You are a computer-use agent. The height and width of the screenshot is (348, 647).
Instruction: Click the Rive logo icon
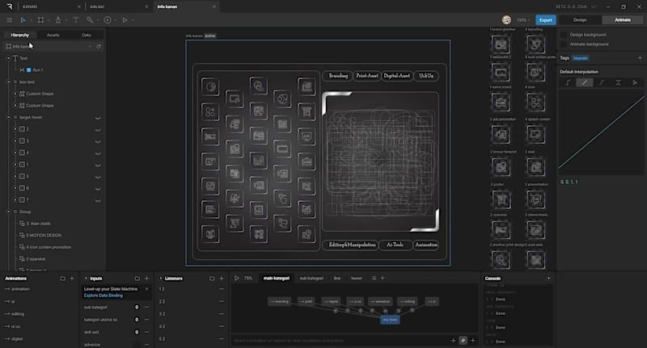click(x=9, y=6)
